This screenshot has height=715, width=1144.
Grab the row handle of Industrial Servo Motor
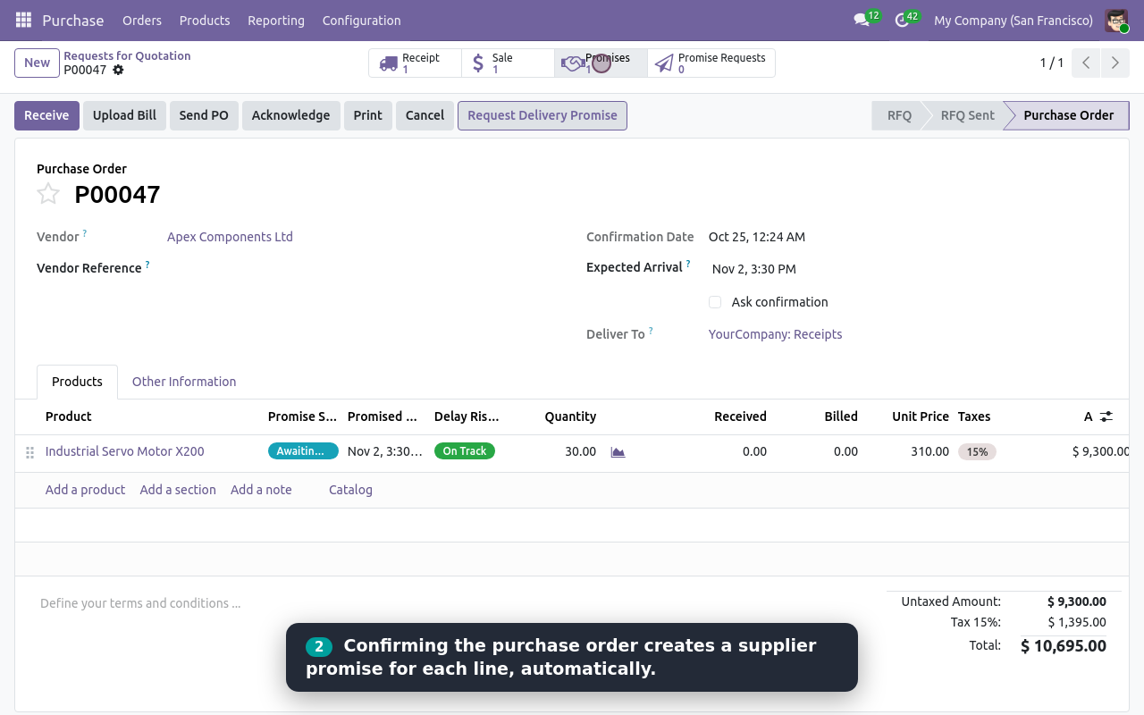click(29, 452)
